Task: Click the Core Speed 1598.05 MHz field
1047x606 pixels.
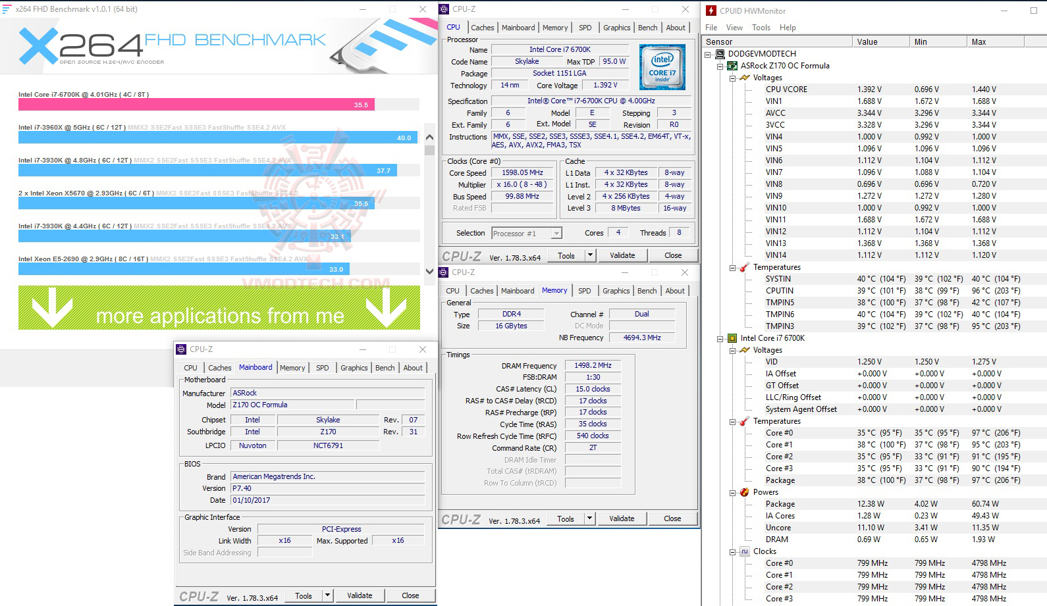Action: click(x=523, y=173)
